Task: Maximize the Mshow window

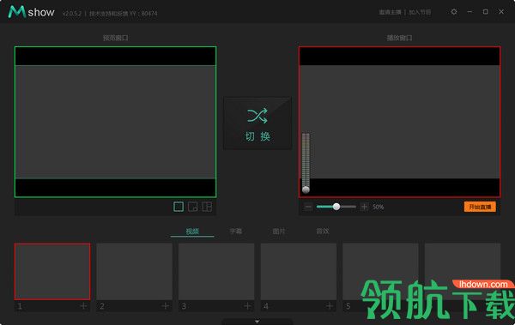Action: pos(486,12)
